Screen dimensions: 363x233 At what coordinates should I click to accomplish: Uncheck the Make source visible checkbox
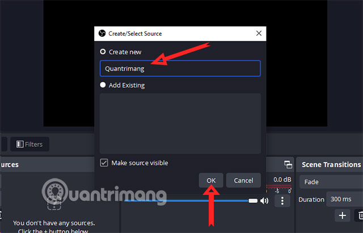point(104,163)
